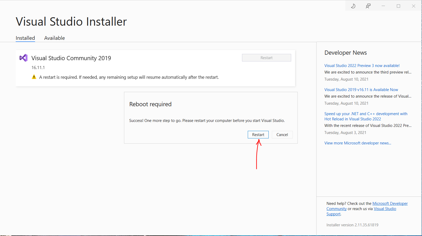Cancel the Reboot required dialog

point(282,134)
